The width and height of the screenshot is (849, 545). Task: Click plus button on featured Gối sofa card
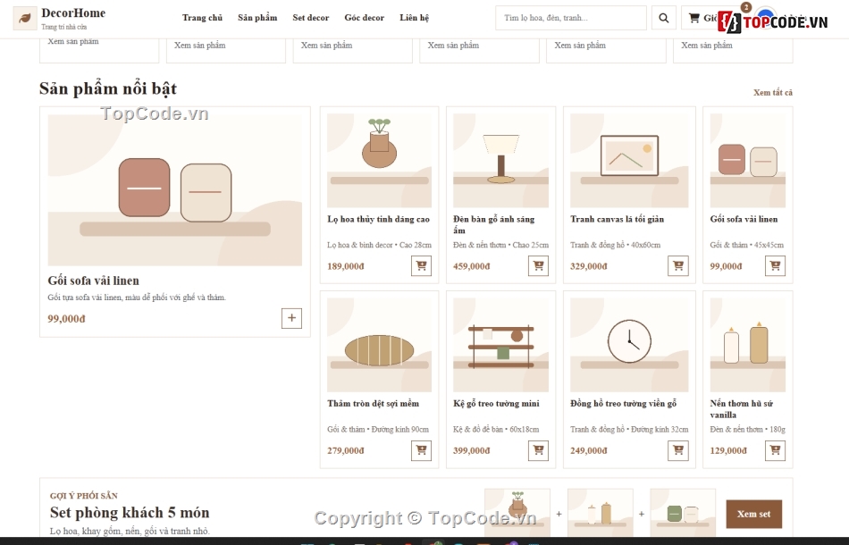(291, 318)
